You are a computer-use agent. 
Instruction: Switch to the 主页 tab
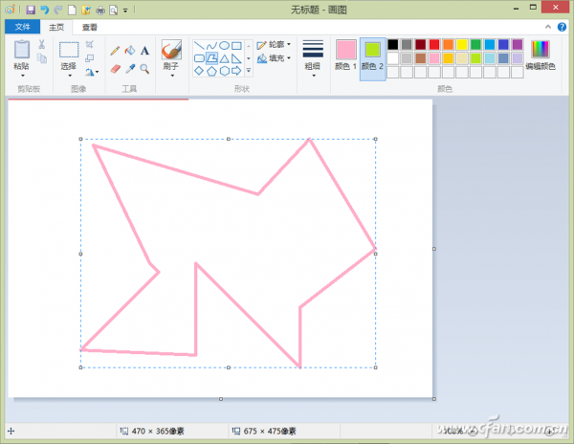(x=56, y=27)
